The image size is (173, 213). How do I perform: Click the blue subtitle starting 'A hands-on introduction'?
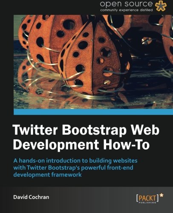coord(75,168)
